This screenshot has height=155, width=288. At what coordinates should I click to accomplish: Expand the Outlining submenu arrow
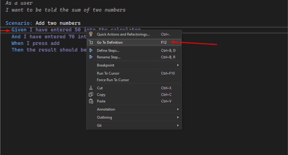178,117
